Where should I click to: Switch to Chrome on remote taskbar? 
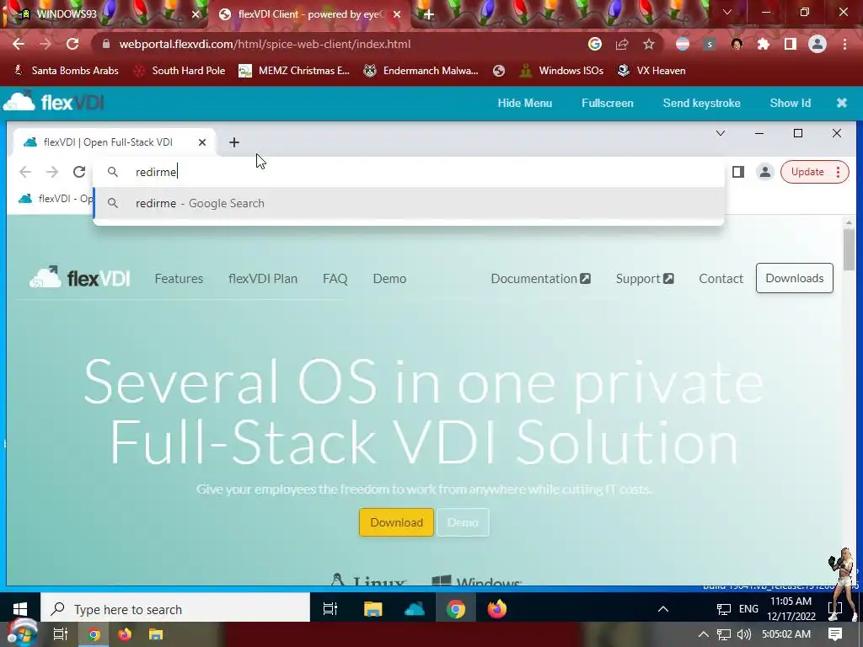coord(456,609)
